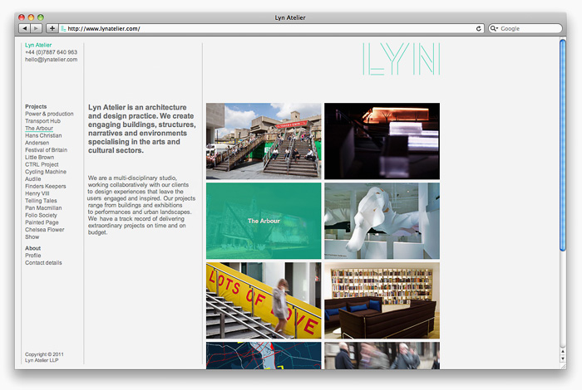Open the About section heading
The image size is (582, 390).
[32, 248]
